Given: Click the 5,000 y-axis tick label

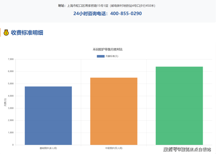Looking at the screenshot, I should (11, 84).
